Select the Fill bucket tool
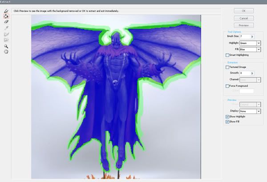This screenshot has height=182, width=267. coord(6,16)
